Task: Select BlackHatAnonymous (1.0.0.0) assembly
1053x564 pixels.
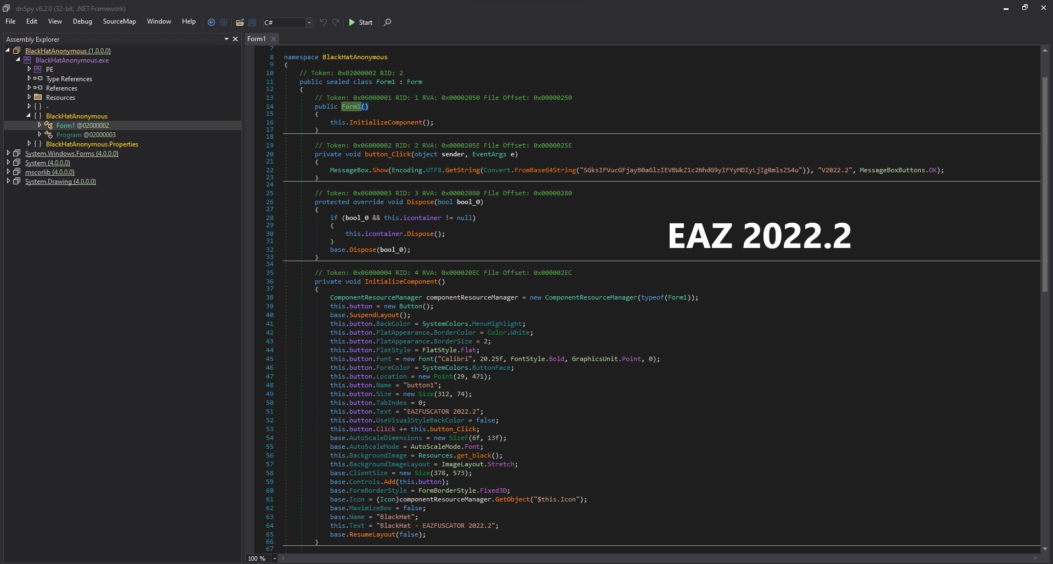Action: pos(68,51)
